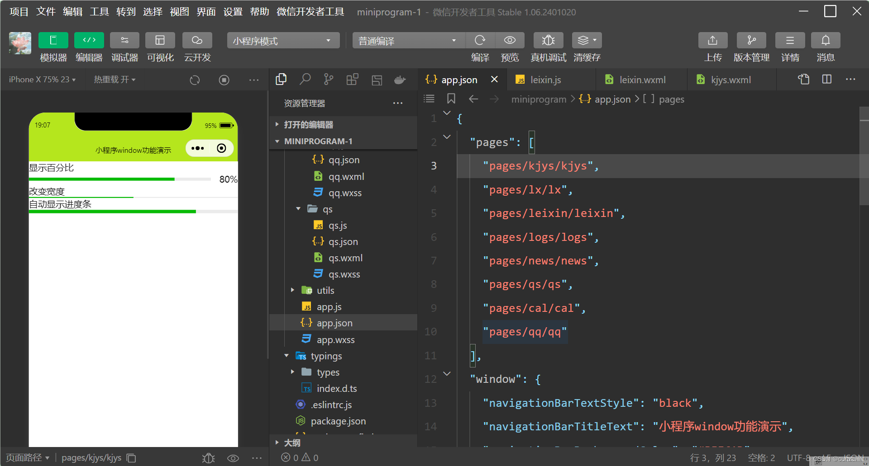This screenshot has height=466, width=869.
Task: Open qs.wxml file in tree
Action: pyautogui.click(x=344, y=258)
